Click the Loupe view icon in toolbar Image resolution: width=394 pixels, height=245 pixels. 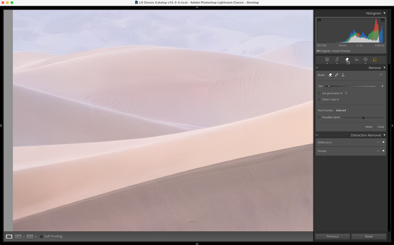click(x=9, y=237)
